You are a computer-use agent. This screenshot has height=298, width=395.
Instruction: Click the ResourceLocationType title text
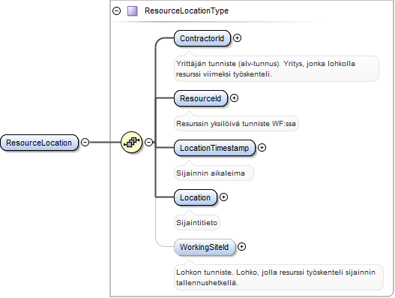tap(187, 11)
